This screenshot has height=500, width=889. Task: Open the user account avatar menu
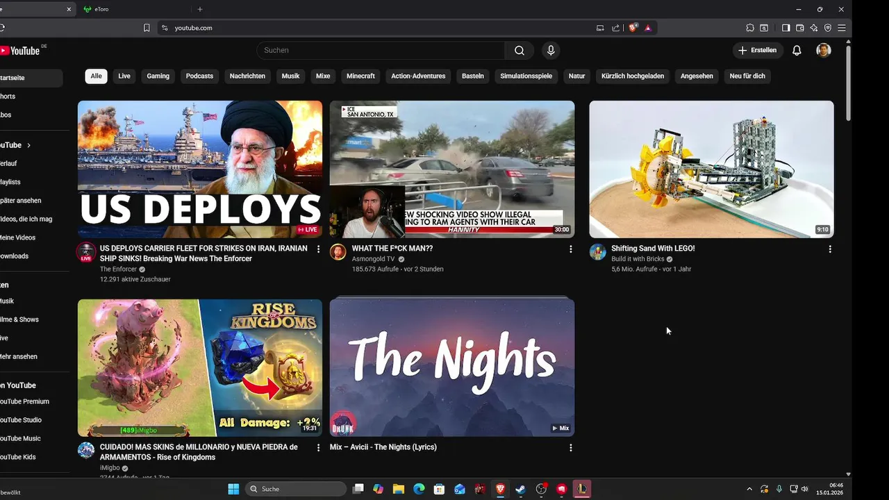pos(824,50)
